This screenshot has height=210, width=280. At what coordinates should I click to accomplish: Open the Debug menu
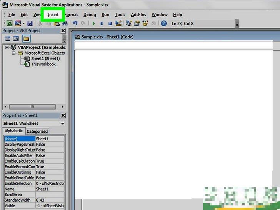coord(90,15)
